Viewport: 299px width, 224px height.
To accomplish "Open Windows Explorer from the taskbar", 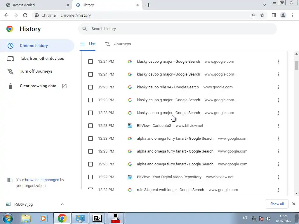I will [26, 218].
